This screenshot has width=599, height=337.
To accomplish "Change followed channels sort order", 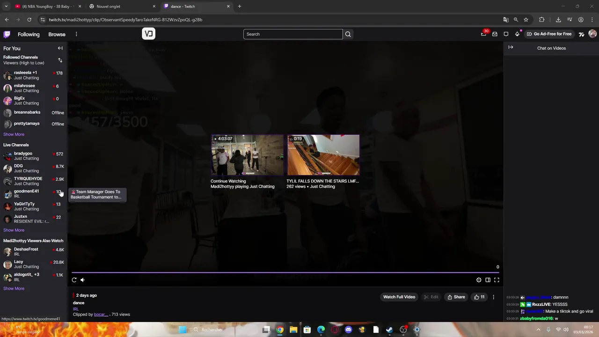I will point(60,60).
